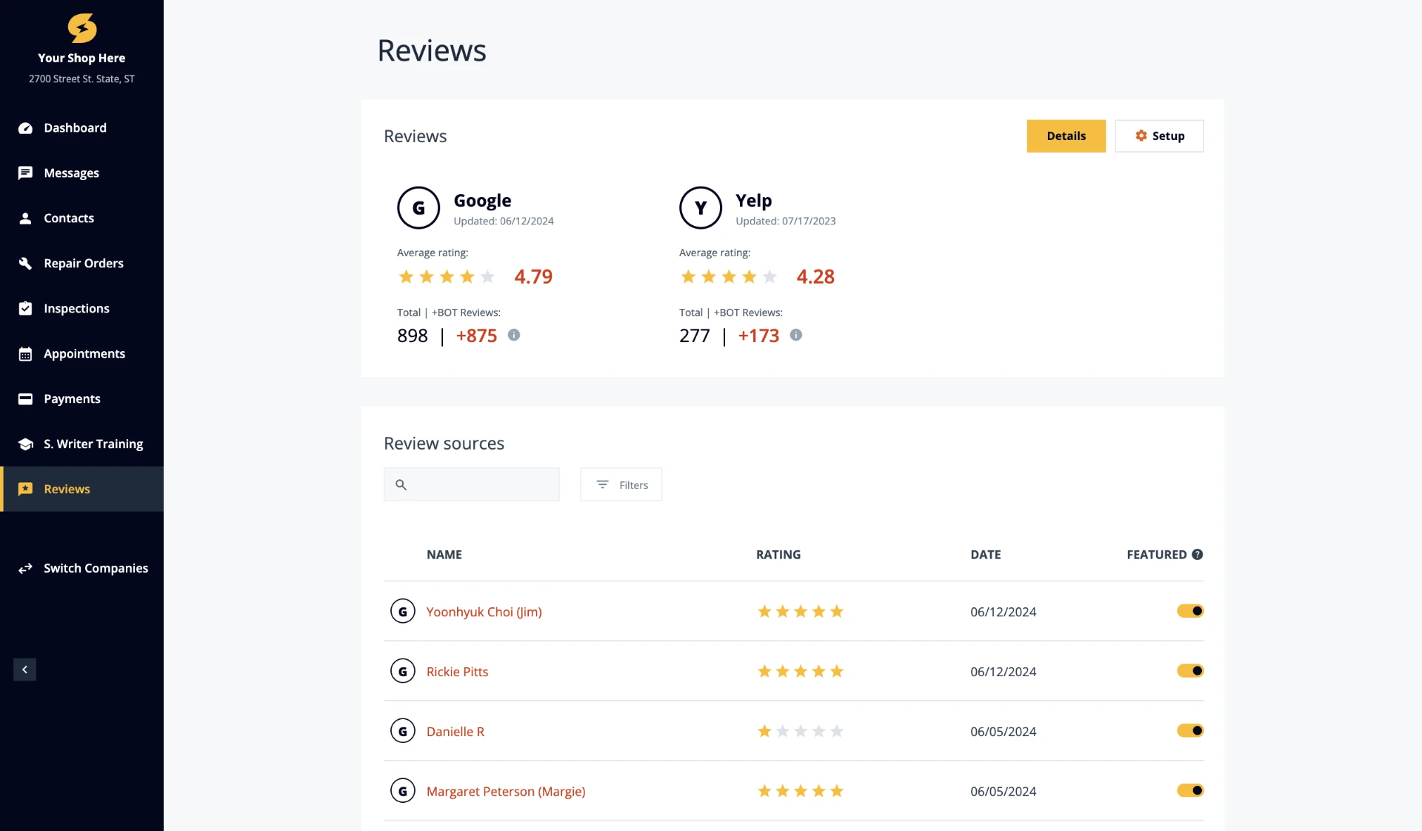Image resolution: width=1422 pixels, height=831 pixels.
Task: Click the RATING column header
Action: coord(778,555)
